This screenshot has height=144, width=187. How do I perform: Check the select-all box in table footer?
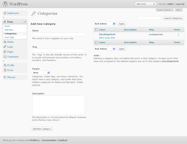pos(96,42)
